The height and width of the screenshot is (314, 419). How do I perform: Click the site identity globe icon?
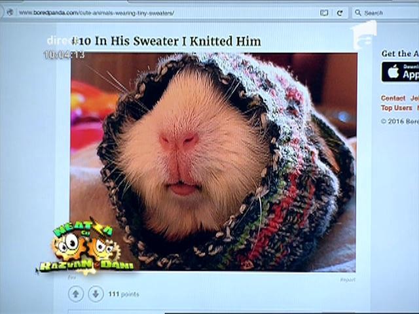10,12
